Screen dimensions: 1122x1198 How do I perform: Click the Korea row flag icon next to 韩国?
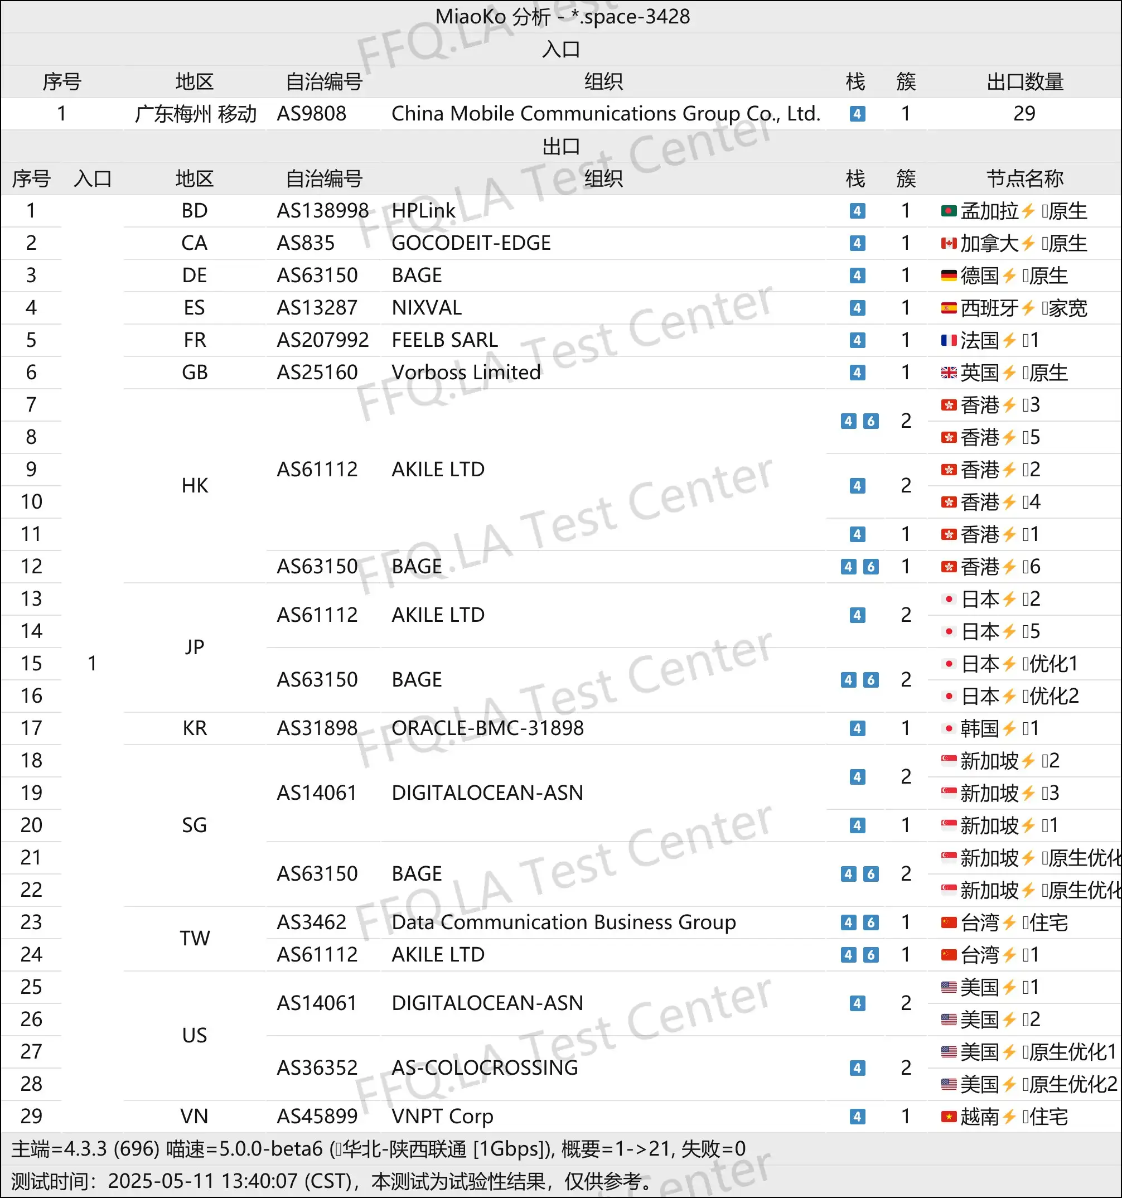[x=949, y=728]
